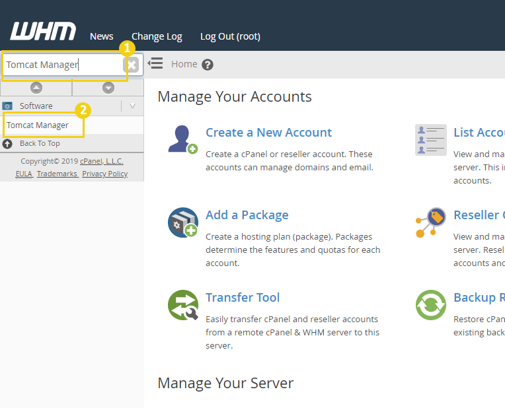Open the Reseller Center link
Viewport: 505px width, 408px height.
pyautogui.click(x=479, y=215)
